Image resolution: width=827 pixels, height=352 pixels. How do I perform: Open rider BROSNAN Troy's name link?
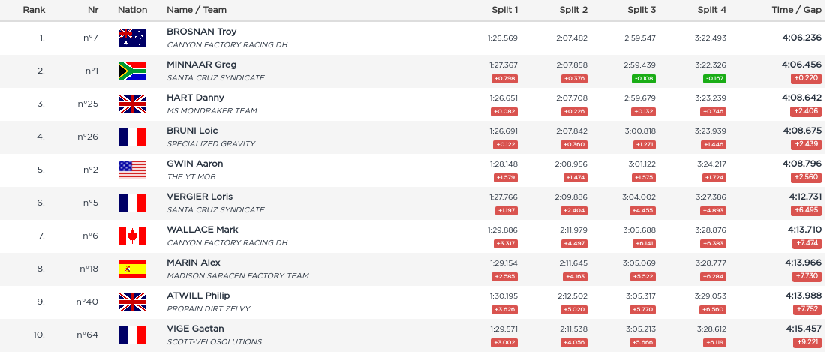coord(201,32)
